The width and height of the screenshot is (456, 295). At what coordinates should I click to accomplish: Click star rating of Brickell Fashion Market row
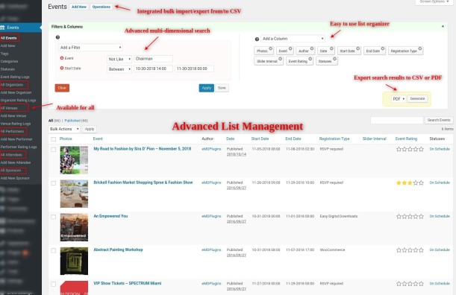(410, 183)
